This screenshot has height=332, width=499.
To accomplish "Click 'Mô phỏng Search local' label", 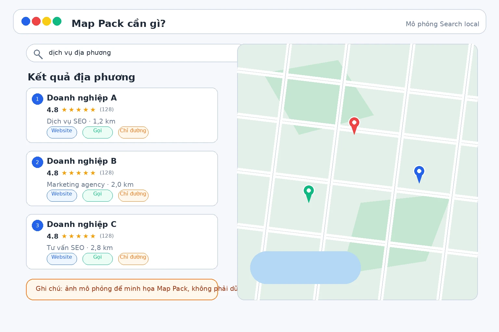I will click(x=442, y=24).
